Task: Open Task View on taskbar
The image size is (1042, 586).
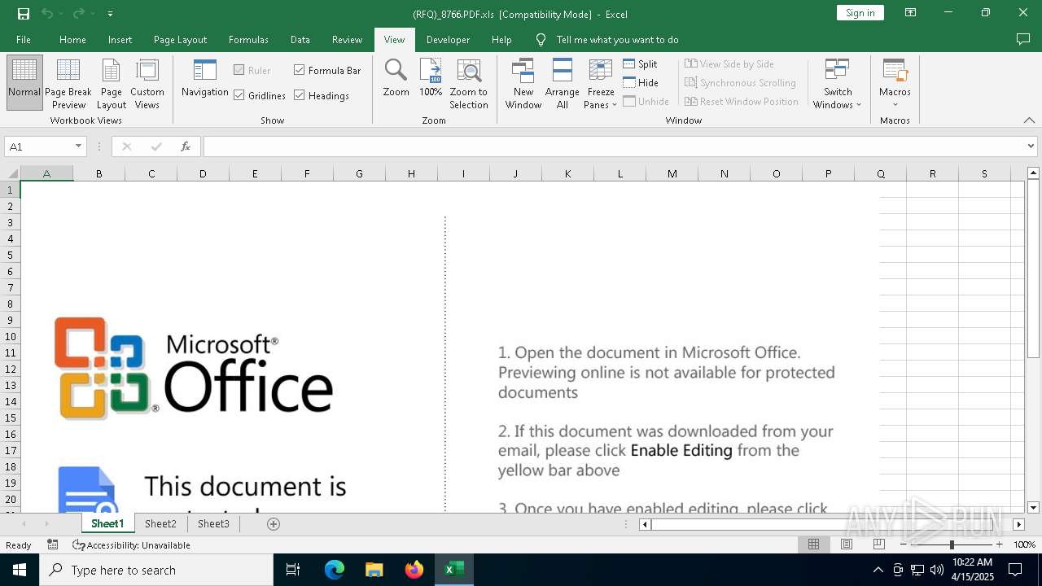Action: pyautogui.click(x=293, y=570)
